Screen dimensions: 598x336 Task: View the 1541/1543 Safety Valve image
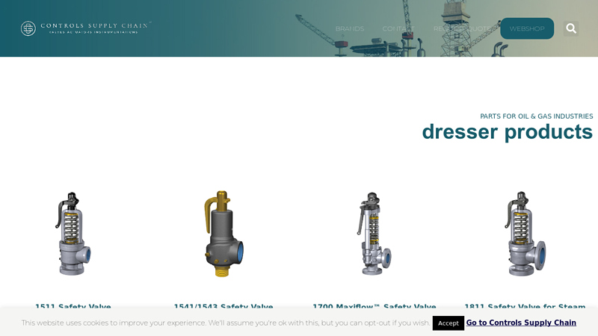pos(224,234)
